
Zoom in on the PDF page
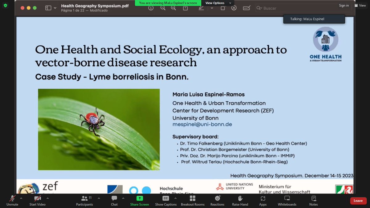(173, 8)
